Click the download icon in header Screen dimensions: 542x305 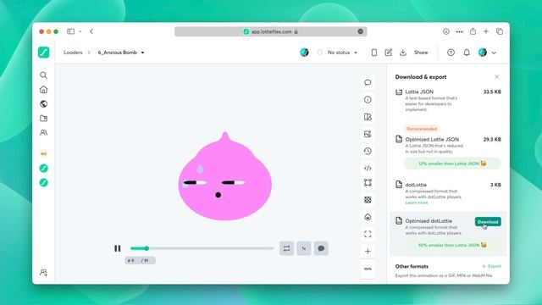click(x=403, y=53)
